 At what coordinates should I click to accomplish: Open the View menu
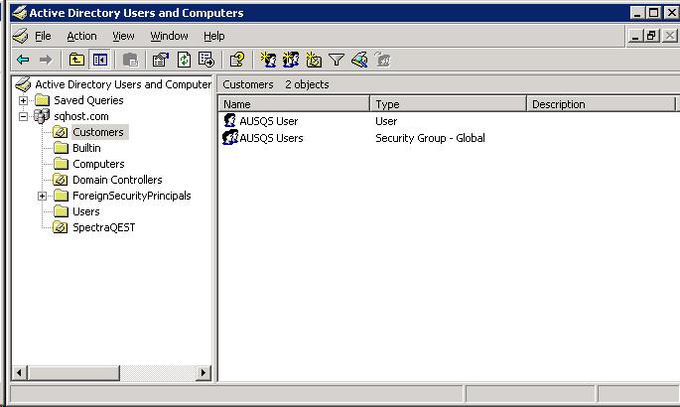(x=123, y=36)
